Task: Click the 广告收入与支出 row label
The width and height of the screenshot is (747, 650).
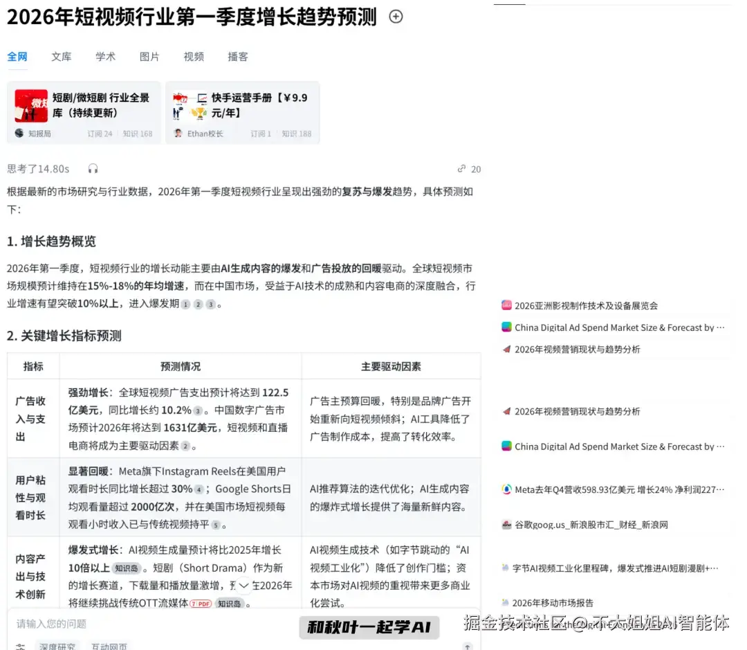Action: coord(30,419)
